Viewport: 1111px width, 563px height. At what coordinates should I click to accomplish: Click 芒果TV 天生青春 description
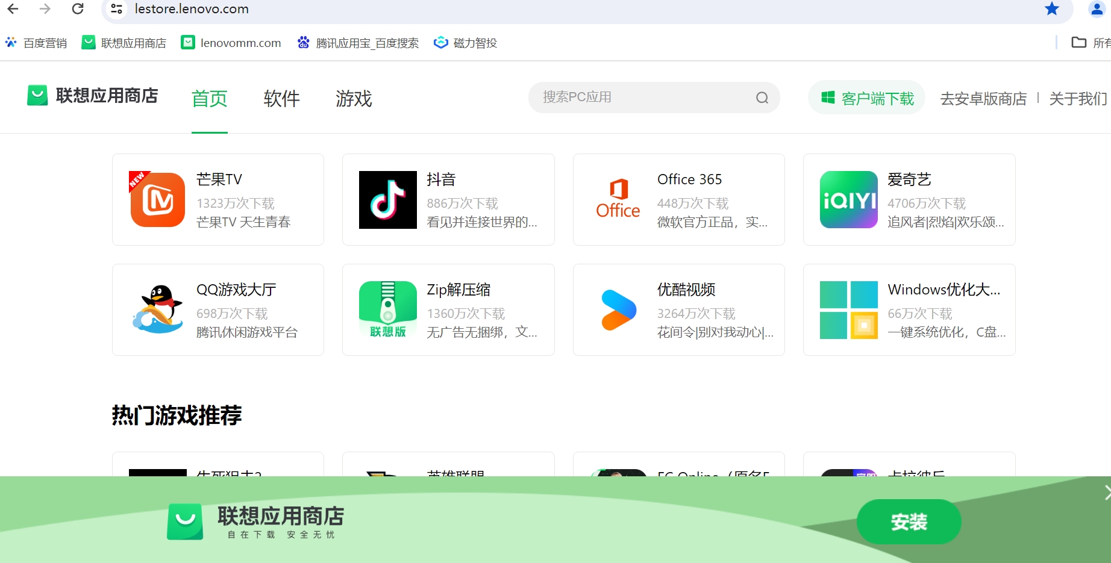pos(243,222)
